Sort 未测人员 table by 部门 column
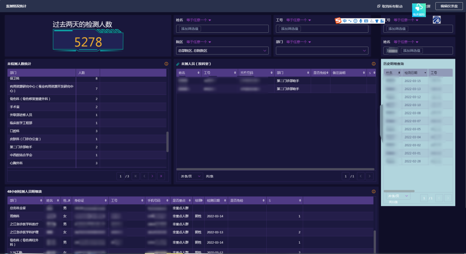 (308, 73)
